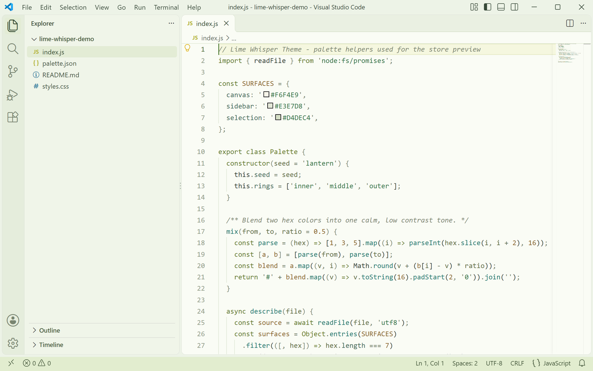Viewport: 593px width, 371px height.
Task: Click Ln 1, Col 1 to go to line
Action: (430, 363)
